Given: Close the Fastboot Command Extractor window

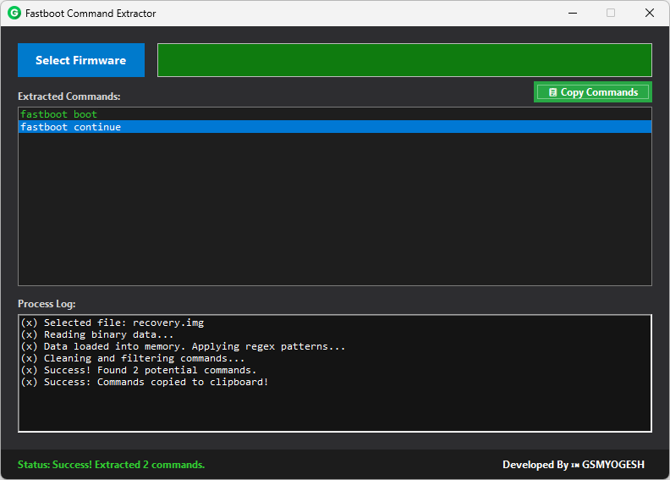Looking at the screenshot, I should (x=649, y=14).
